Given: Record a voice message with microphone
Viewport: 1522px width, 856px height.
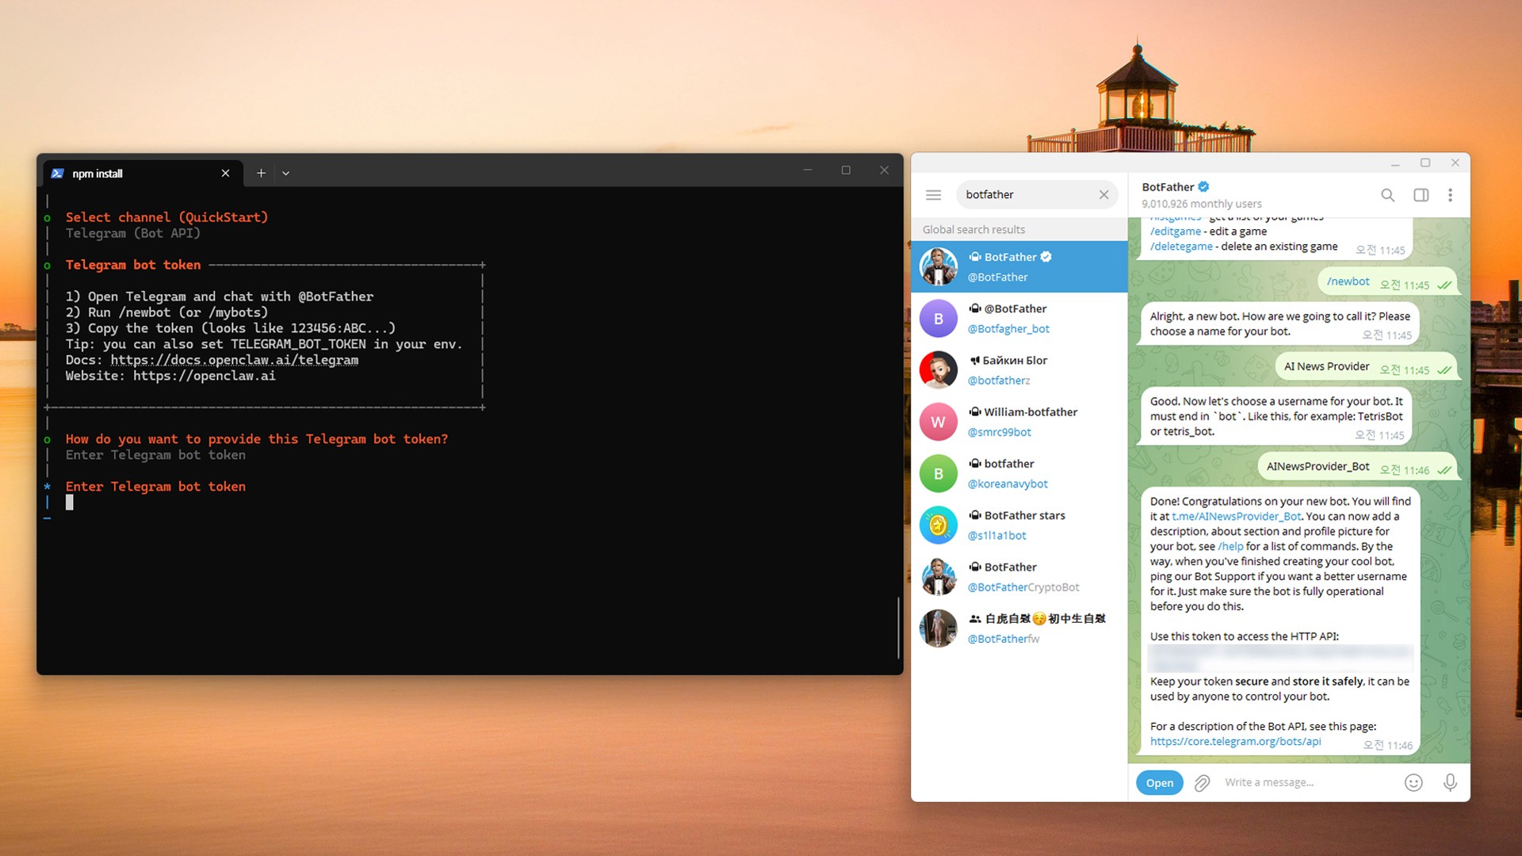Looking at the screenshot, I should pyautogui.click(x=1450, y=783).
